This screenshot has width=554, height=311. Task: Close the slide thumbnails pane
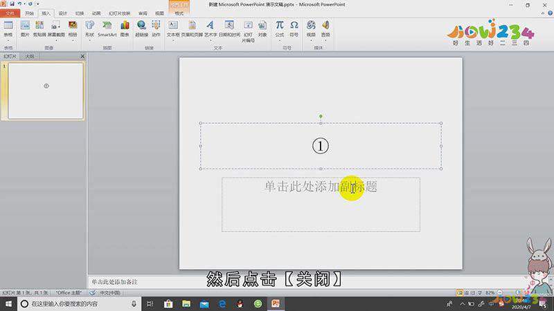[x=82, y=57]
